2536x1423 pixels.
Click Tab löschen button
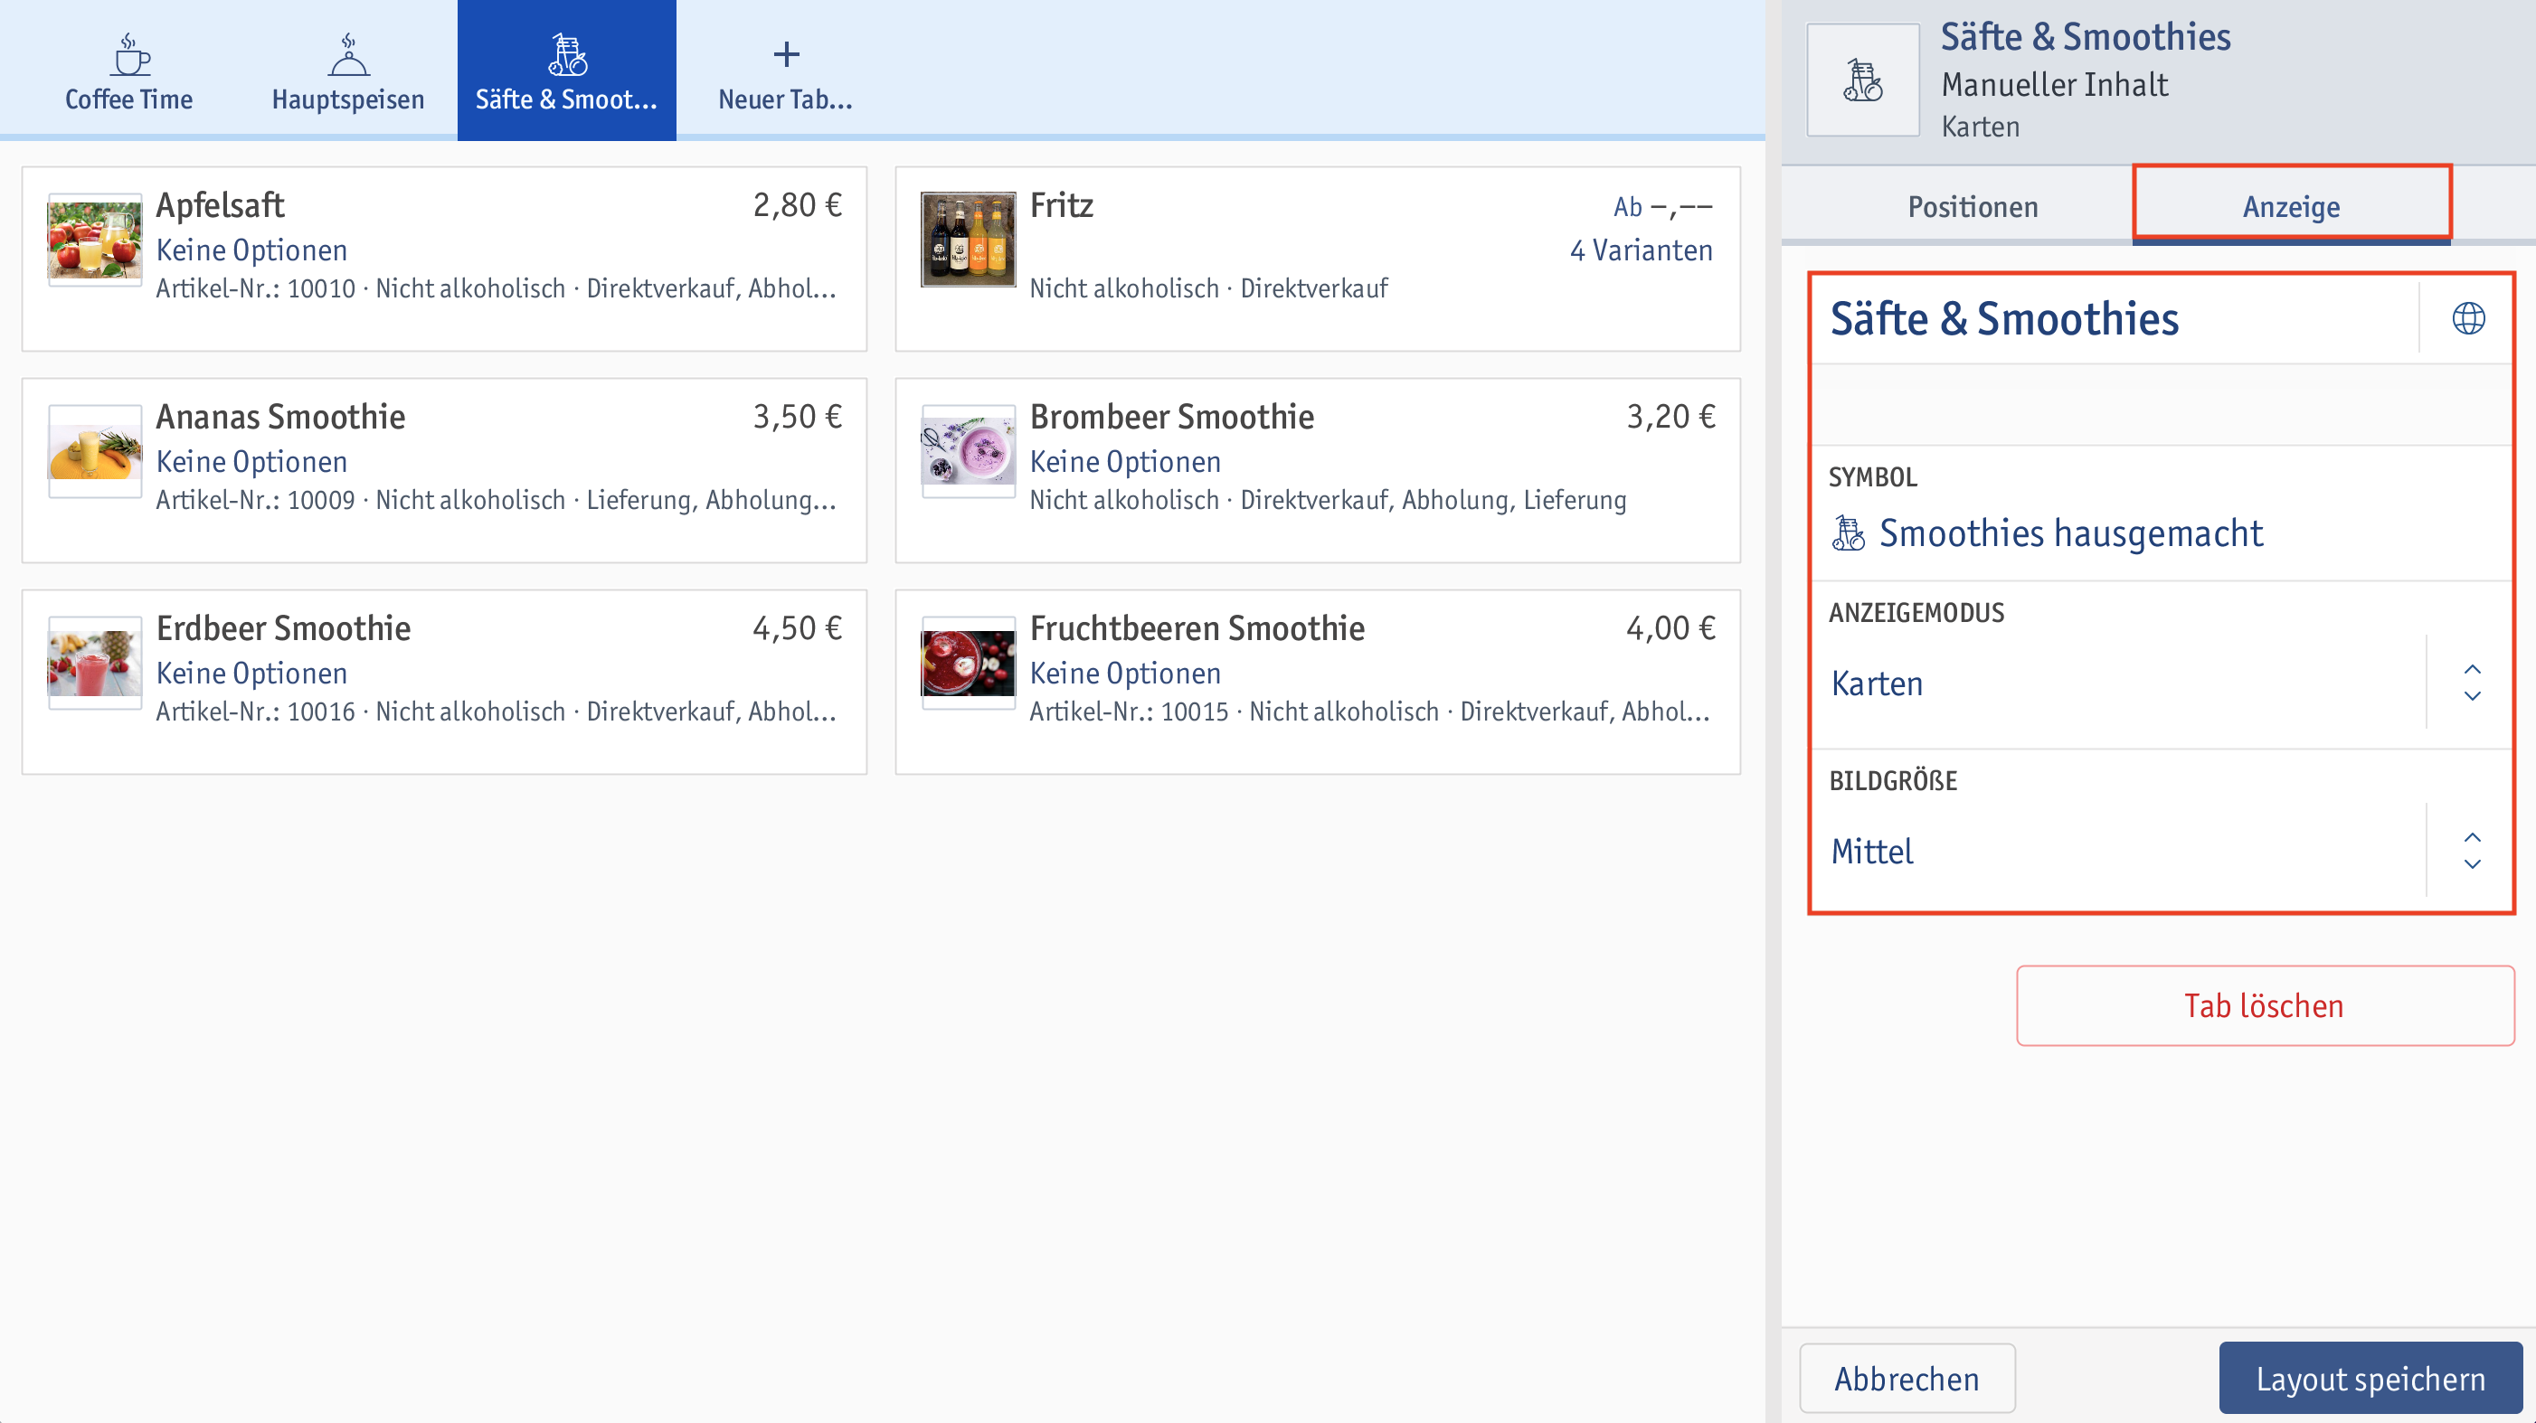[2265, 1004]
